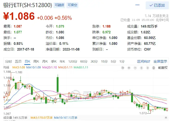Click the 最低 value 1.077
Viewport: 170px width, 121px height.
pyautogui.click(x=18, y=32)
